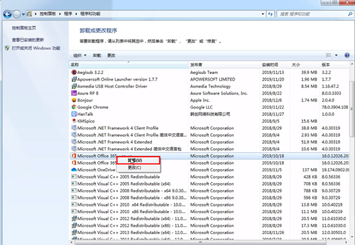This screenshot has height=245, width=355.
Task: Open 打开或关闭 Windows 功能 link
Action: pos(36,48)
